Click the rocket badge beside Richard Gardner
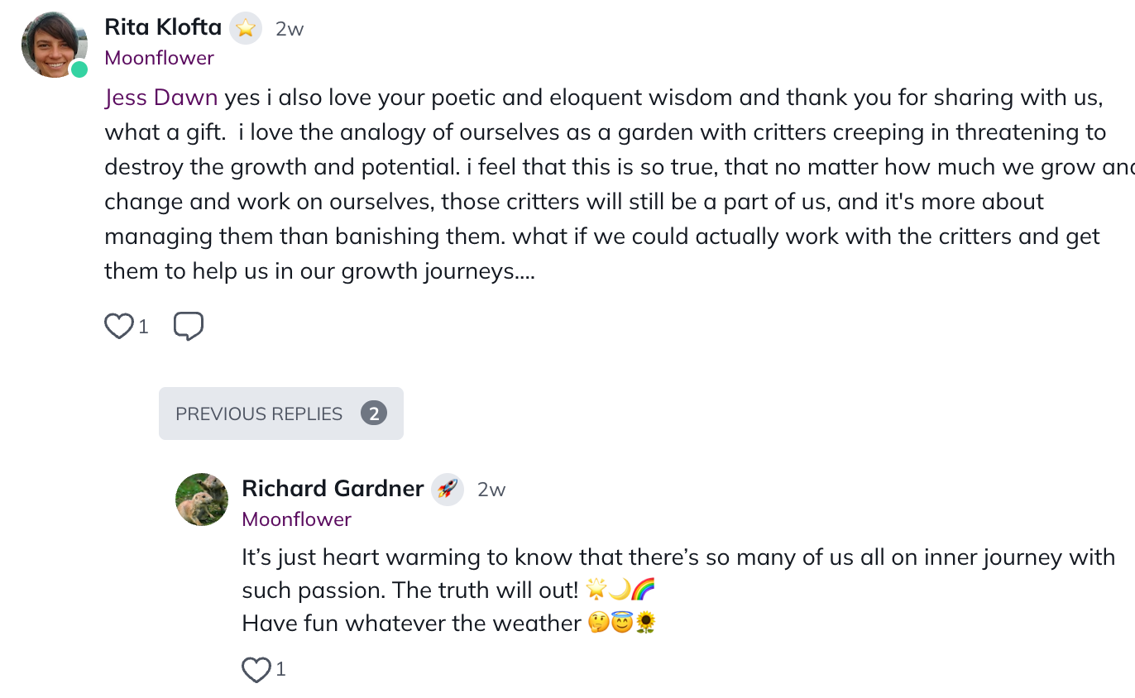 448,490
